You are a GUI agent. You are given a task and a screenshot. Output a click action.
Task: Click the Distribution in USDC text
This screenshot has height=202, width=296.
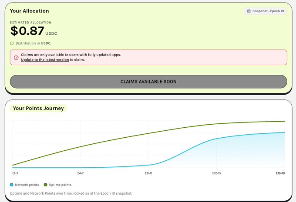(33, 43)
